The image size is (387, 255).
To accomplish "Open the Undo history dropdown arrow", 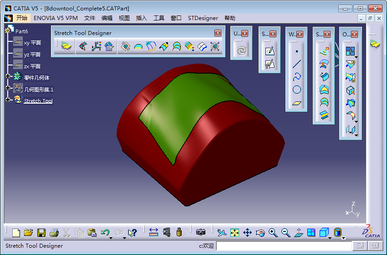I will point(111,237).
